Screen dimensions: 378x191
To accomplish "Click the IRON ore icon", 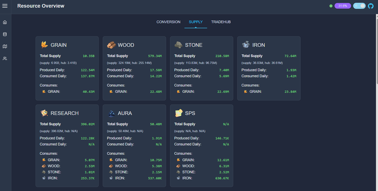I will [x=246, y=45].
